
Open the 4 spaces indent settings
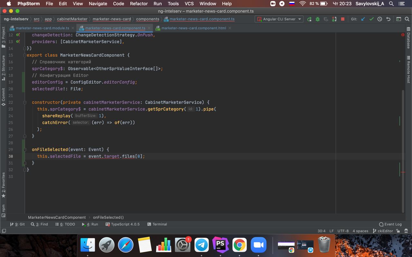(x=360, y=231)
